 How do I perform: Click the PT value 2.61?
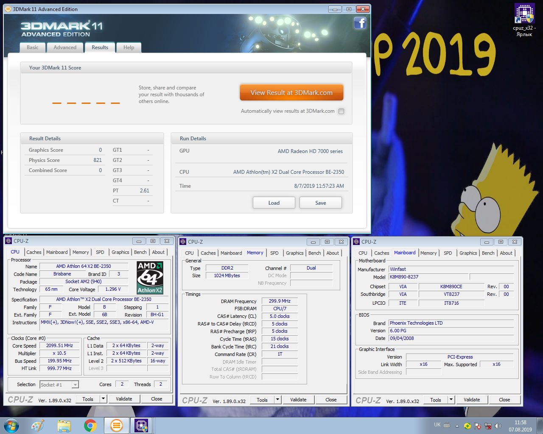[x=144, y=191]
